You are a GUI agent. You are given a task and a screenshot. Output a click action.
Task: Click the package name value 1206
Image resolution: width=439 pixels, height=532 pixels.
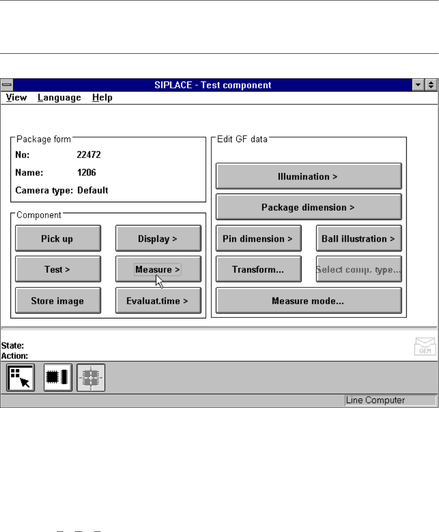[87, 172]
